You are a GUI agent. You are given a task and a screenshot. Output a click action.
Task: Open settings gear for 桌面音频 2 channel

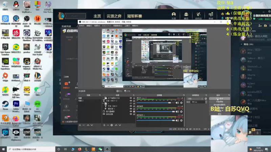click(181, 121)
